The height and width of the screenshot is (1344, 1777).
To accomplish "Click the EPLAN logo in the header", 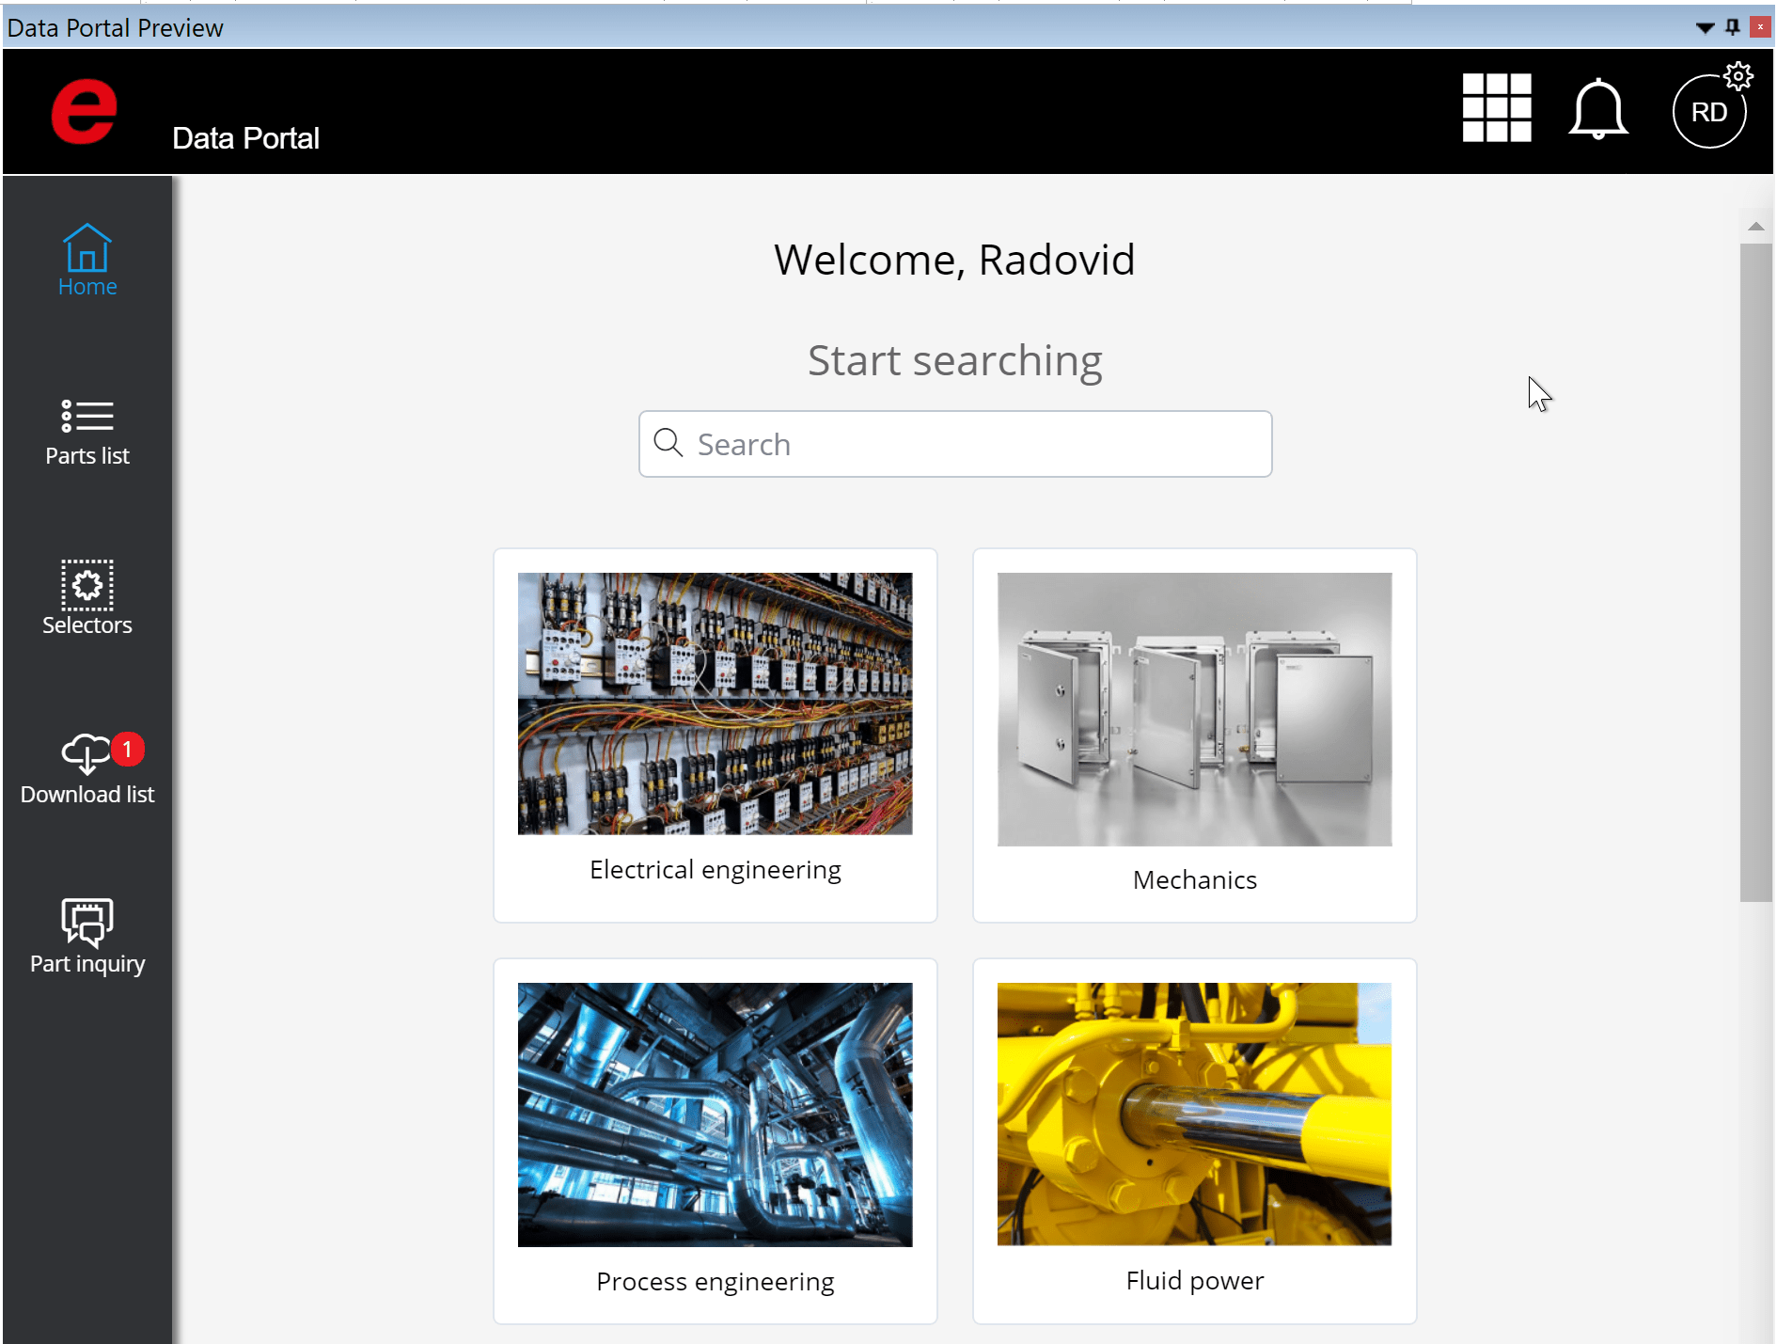I will (84, 111).
